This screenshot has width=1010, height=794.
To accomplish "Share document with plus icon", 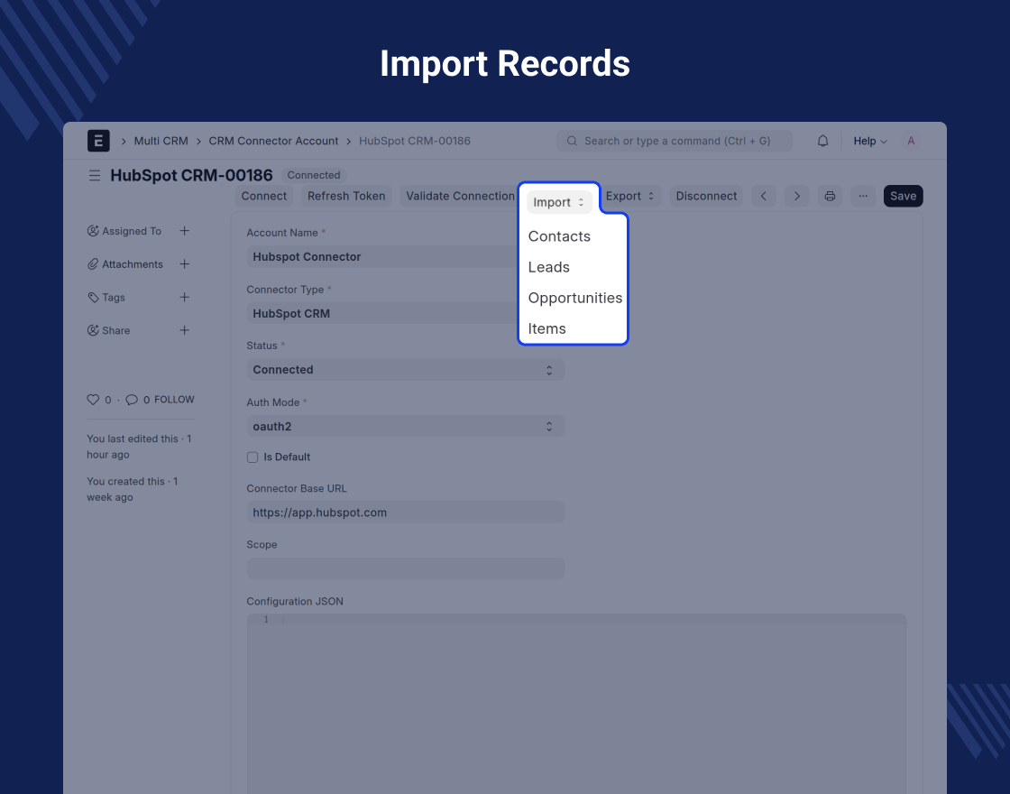I will coord(184,330).
